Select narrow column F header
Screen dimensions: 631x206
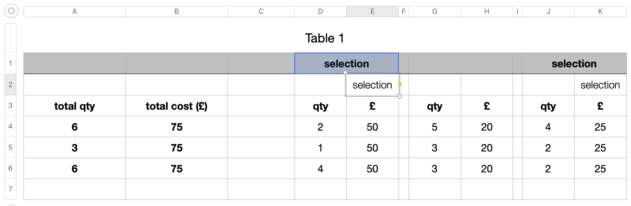(x=404, y=11)
